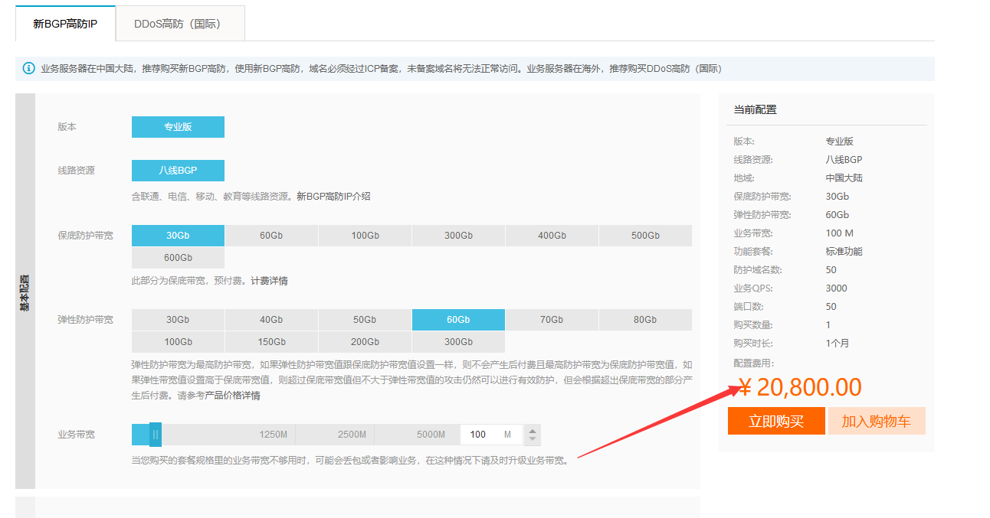Open the 计费详情 link

tap(269, 281)
